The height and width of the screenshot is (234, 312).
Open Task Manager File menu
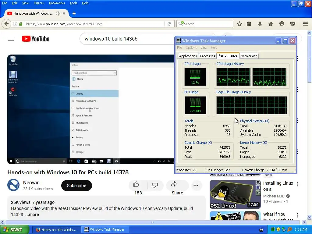click(179, 48)
